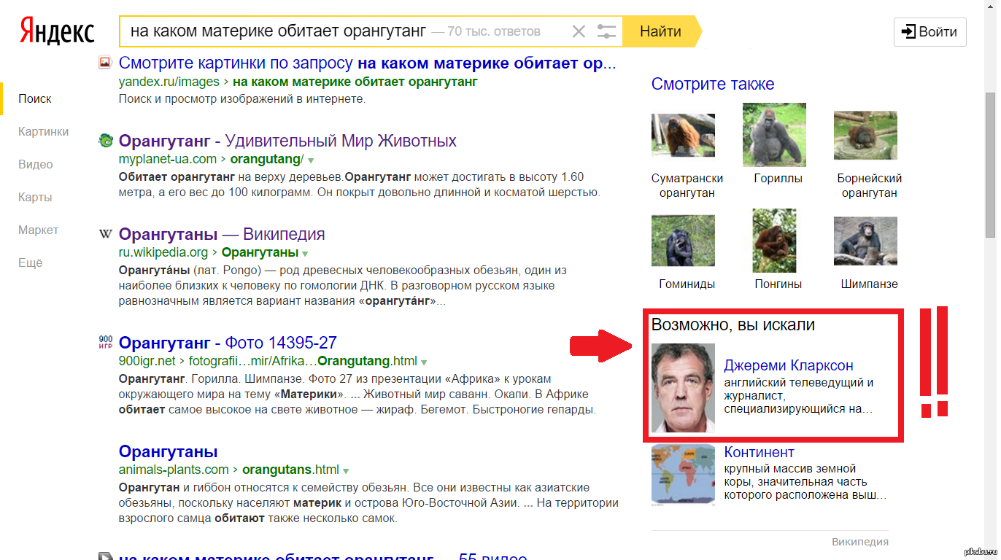Image resolution: width=1001 pixels, height=560 pixels.
Task: Expand dropdown arrow next to myplanet-ua URL
Action: [x=311, y=160]
